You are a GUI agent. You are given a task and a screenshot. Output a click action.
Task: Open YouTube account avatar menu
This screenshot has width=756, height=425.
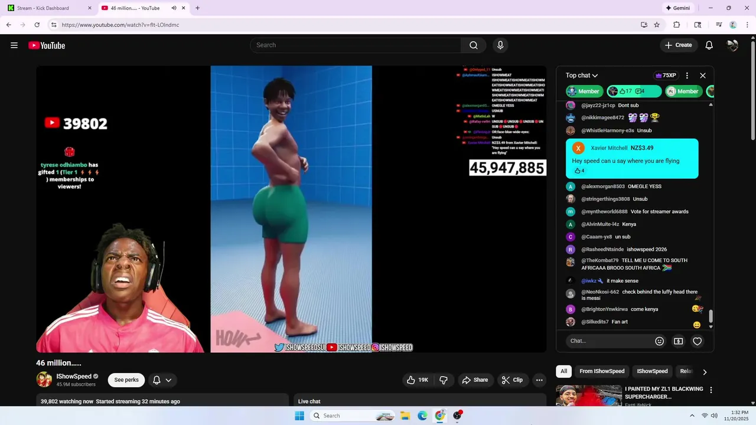(732, 45)
